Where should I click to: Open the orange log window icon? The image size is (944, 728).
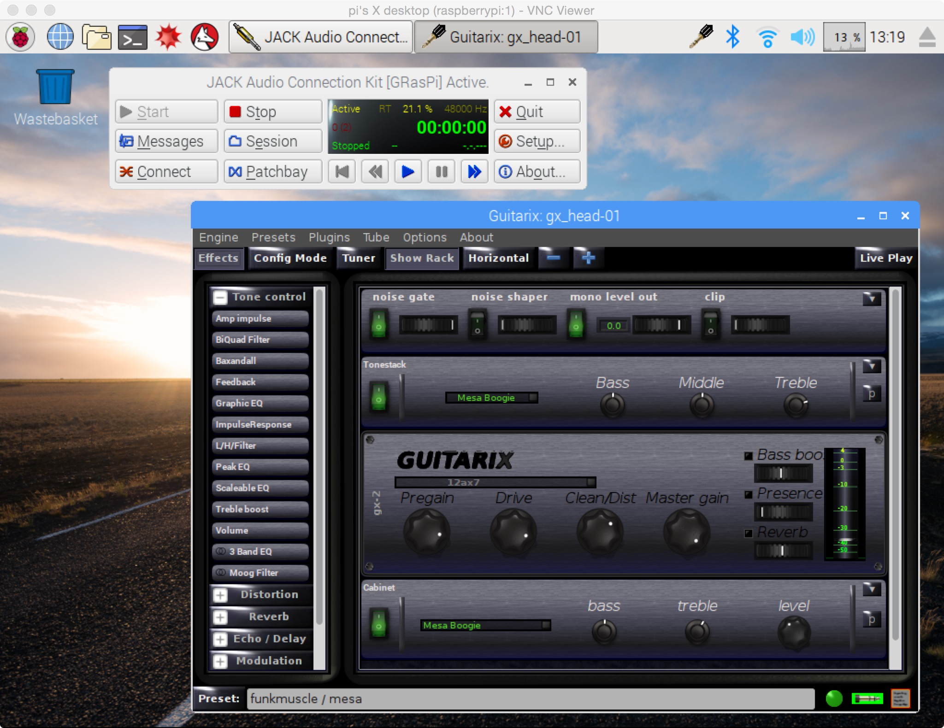(900, 699)
